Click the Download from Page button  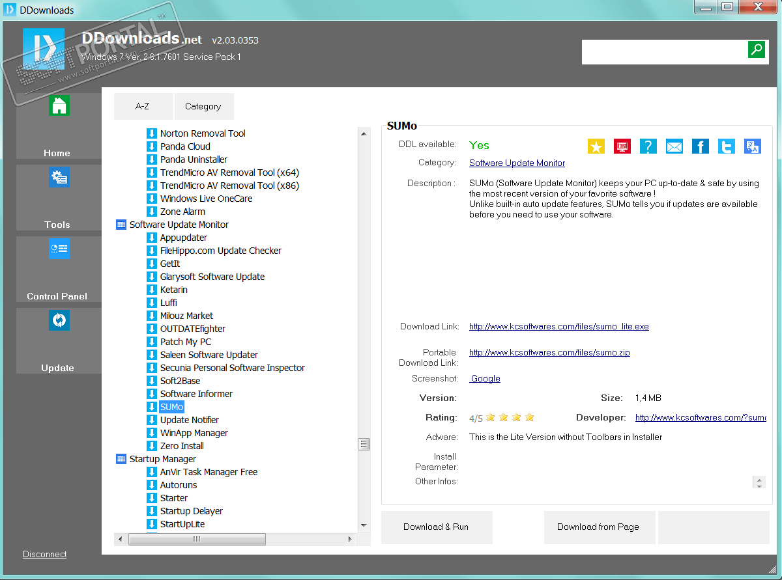[x=600, y=527]
